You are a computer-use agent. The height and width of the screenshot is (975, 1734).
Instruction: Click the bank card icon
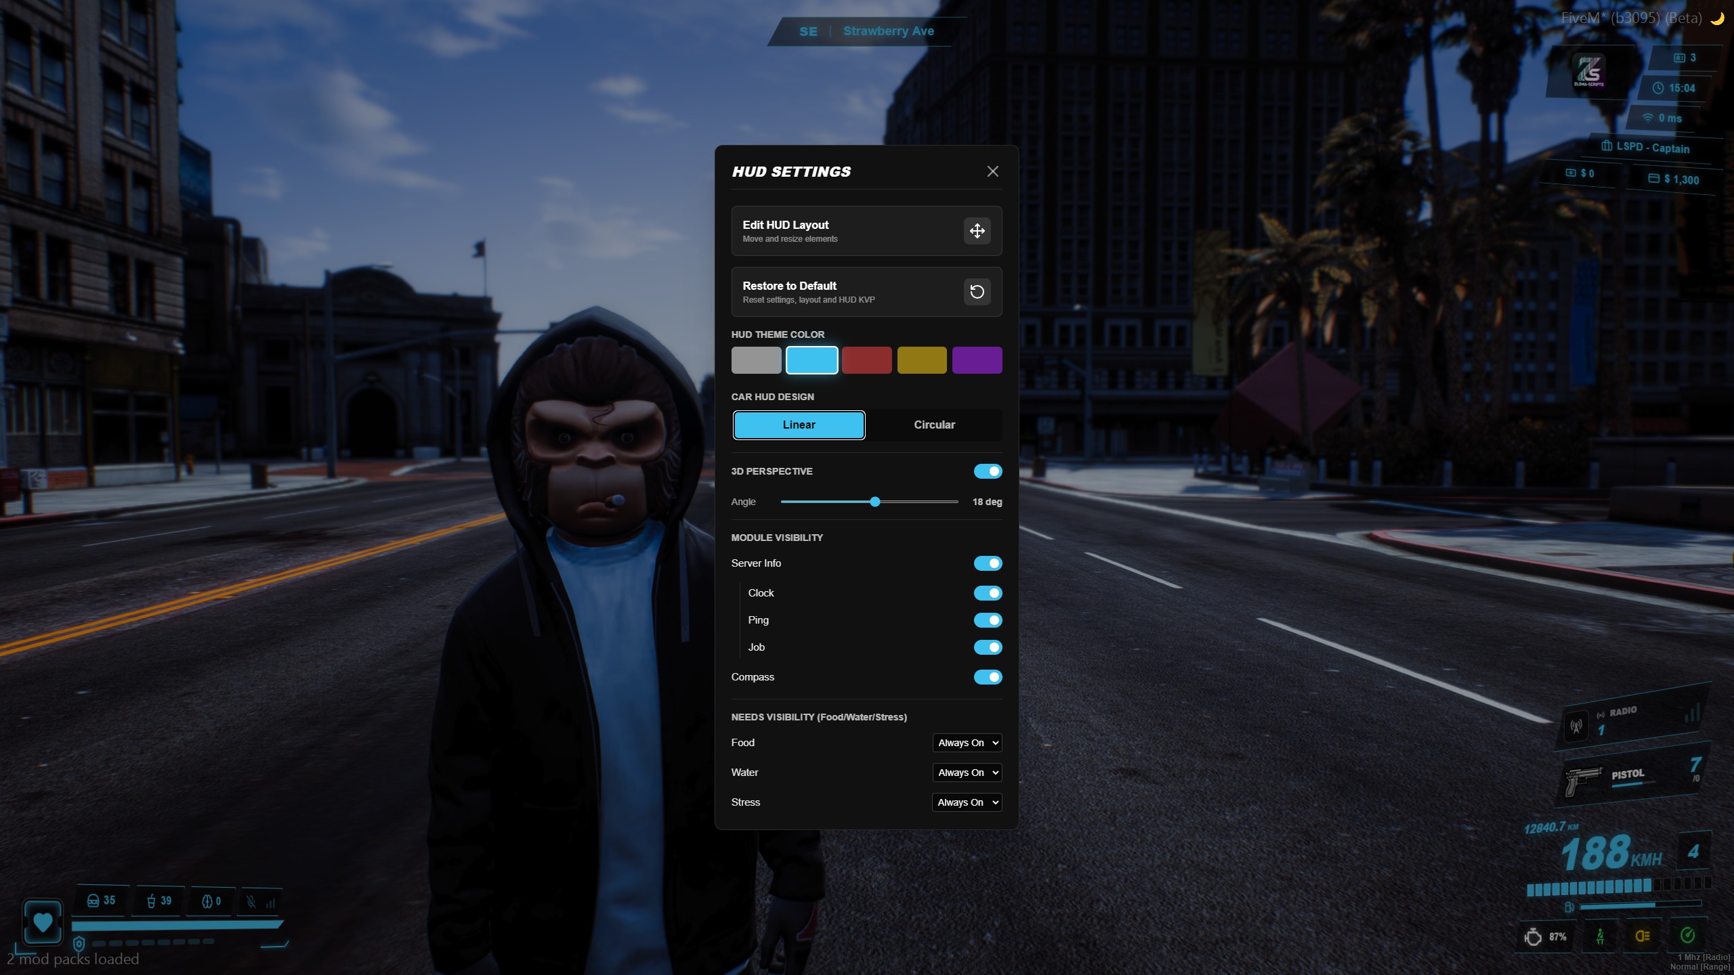click(1653, 178)
